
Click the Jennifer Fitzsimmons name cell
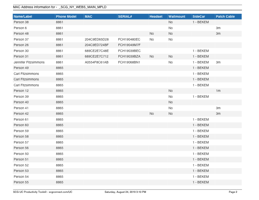(29, 62)
